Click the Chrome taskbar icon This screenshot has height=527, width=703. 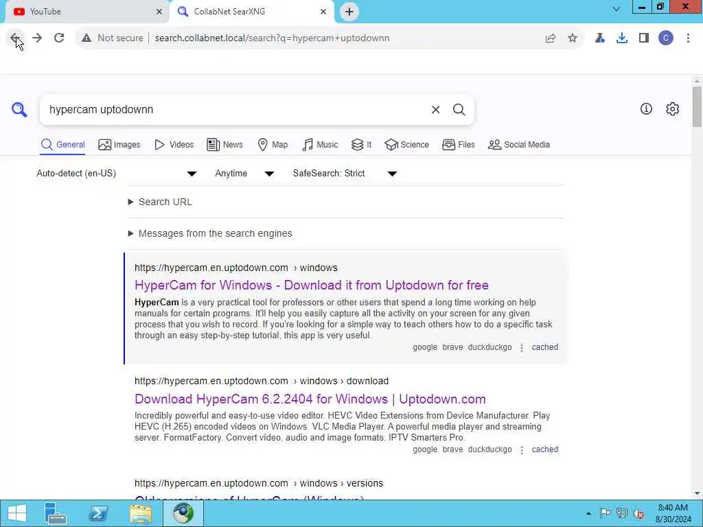point(183,513)
